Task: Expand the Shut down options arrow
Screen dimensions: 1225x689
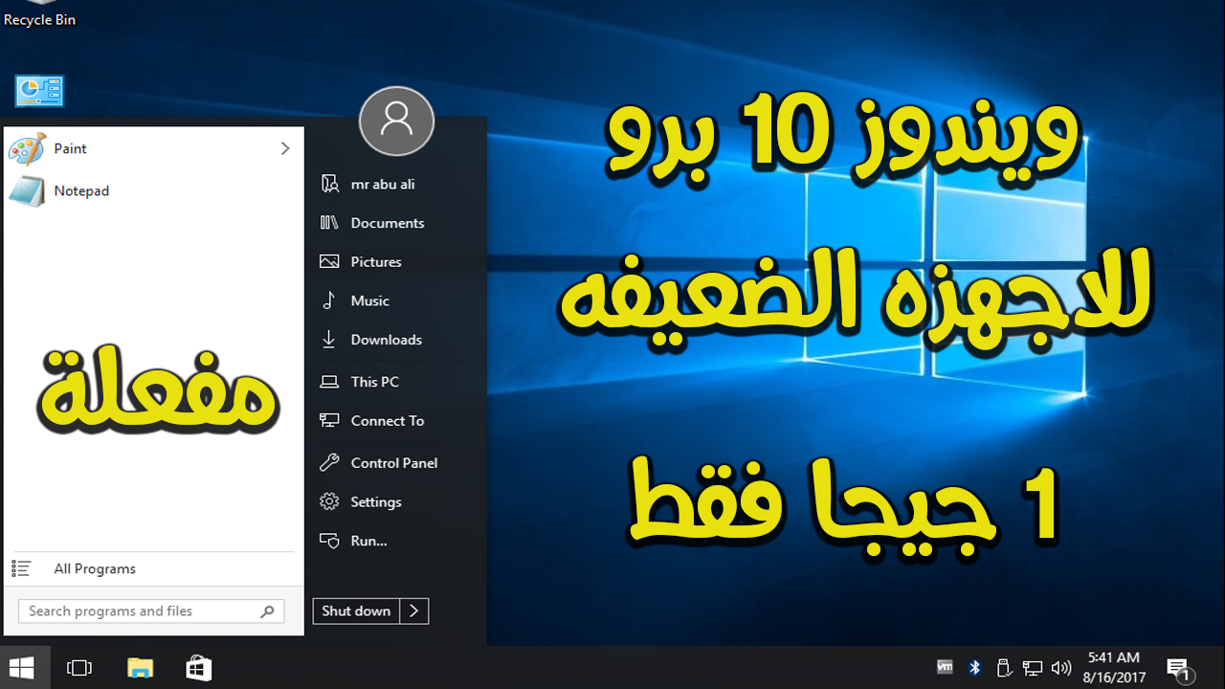Action: coord(414,611)
